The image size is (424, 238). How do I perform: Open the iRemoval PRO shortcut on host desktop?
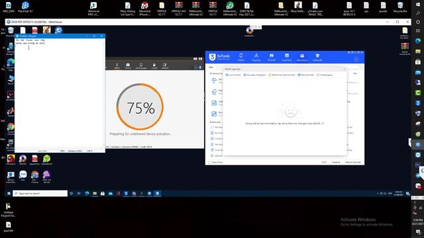pyautogui.click(x=93, y=8)
